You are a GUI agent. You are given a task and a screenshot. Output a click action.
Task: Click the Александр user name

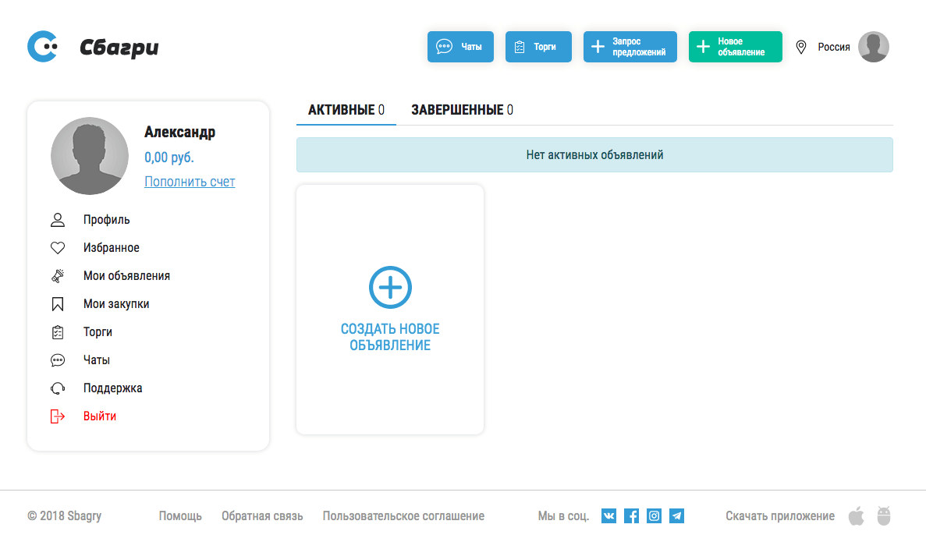(179, 133)
